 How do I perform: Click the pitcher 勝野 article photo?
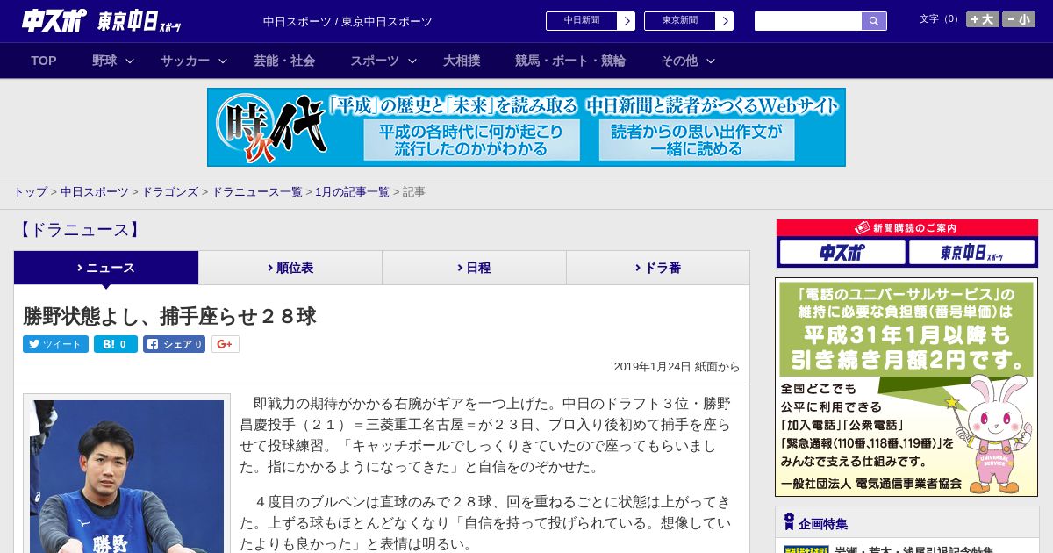pyautogui.click(x=126, y=477)
